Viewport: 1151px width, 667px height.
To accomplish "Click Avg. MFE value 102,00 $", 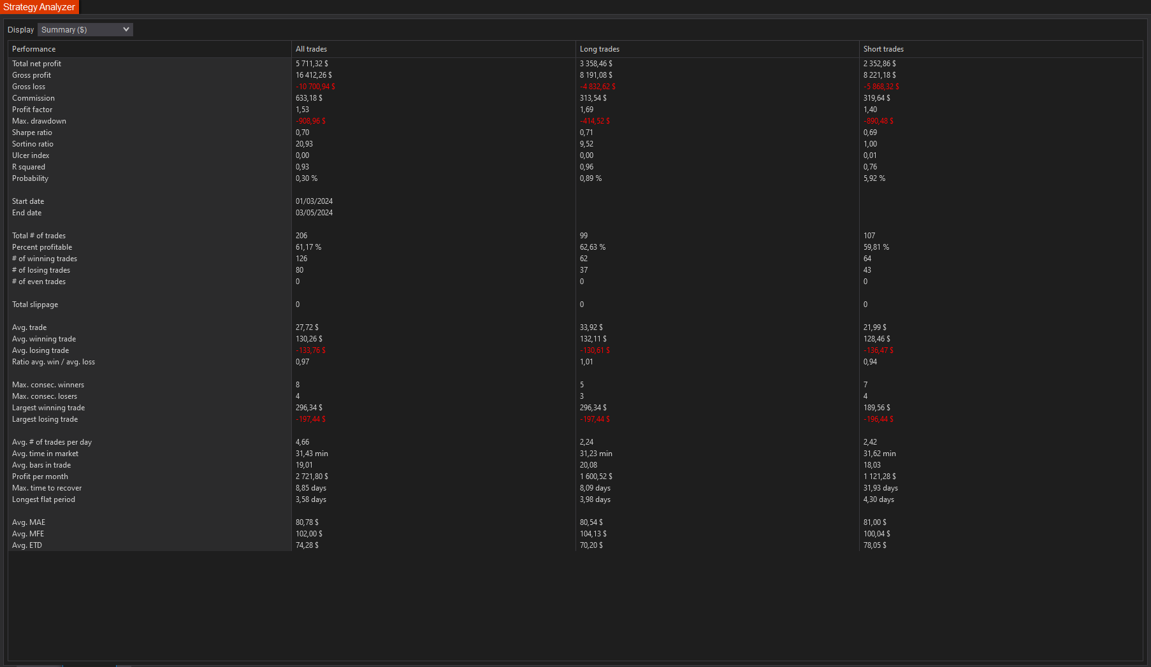I will coord(309,534).
